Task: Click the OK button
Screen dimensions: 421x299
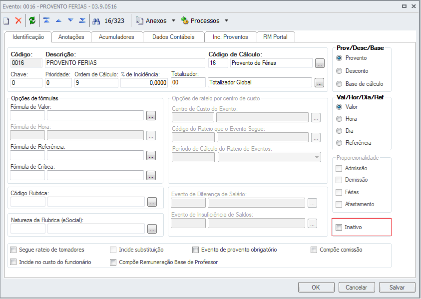Action: (x=316, y=287)
